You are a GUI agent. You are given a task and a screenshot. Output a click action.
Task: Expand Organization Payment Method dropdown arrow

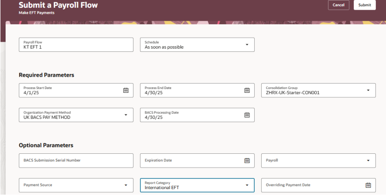coord(126,115)
